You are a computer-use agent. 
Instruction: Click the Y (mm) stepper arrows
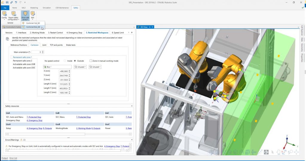click(69, 76)
